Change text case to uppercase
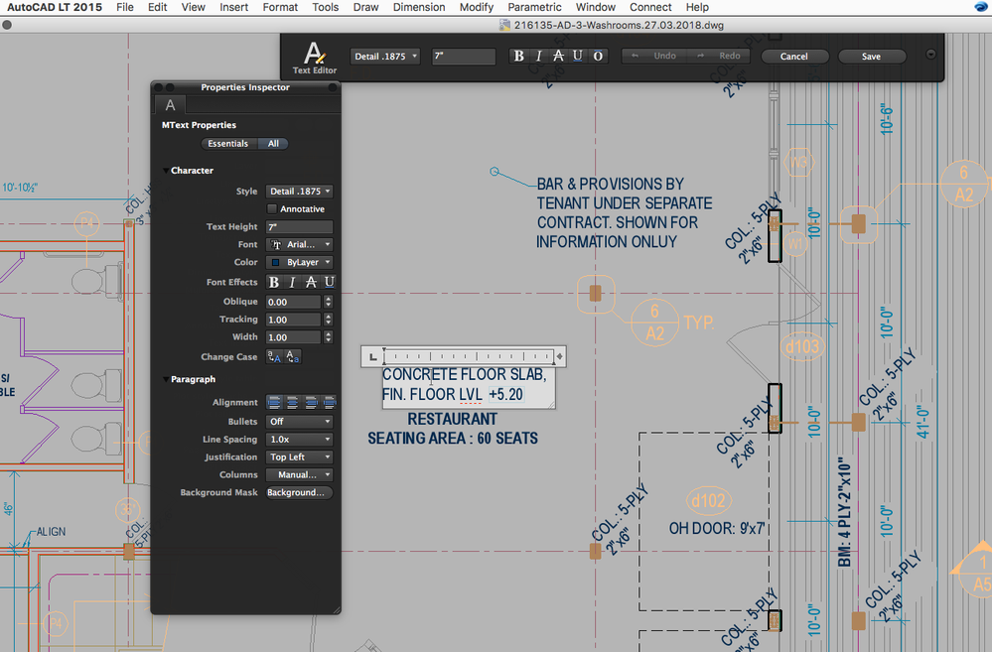This screenshot has width=992, height=652. [274, 357]
